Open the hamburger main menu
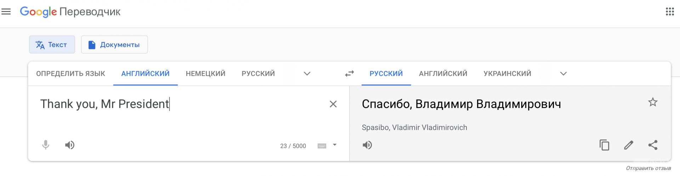The width and height of the screenshot is (680, 176). 6,12
